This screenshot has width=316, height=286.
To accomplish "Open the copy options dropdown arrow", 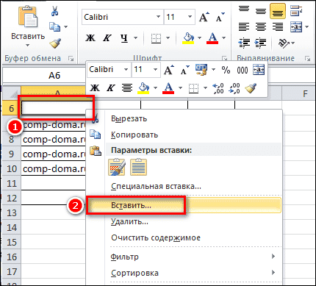I will 65,26.
